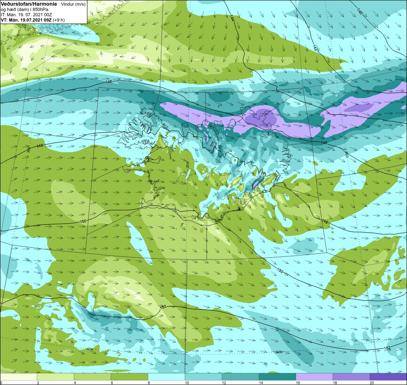This screenshot has height=385, width=407.
Task: Click the 30W longitude label
Action: point(28,149)
